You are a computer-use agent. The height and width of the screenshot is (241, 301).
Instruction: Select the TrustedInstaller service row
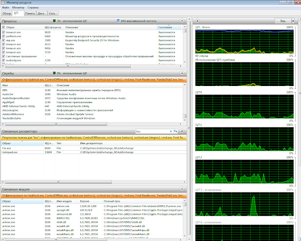(x=92, y=118)
